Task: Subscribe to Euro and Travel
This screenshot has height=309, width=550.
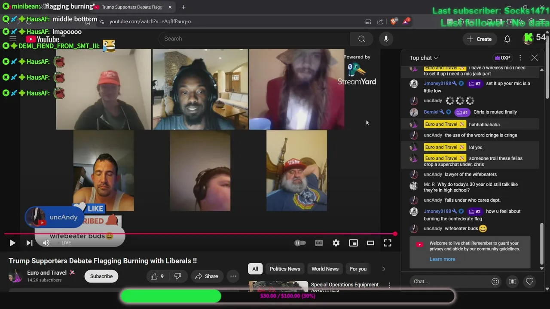Action: [101, 276]
